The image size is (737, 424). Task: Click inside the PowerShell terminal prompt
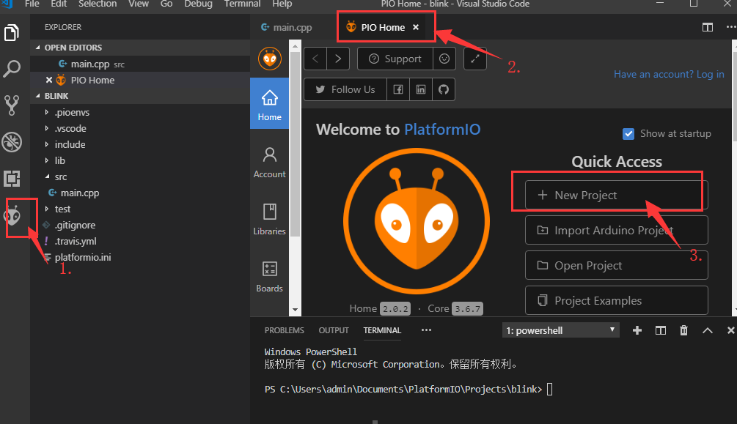(x=550, y=389)
